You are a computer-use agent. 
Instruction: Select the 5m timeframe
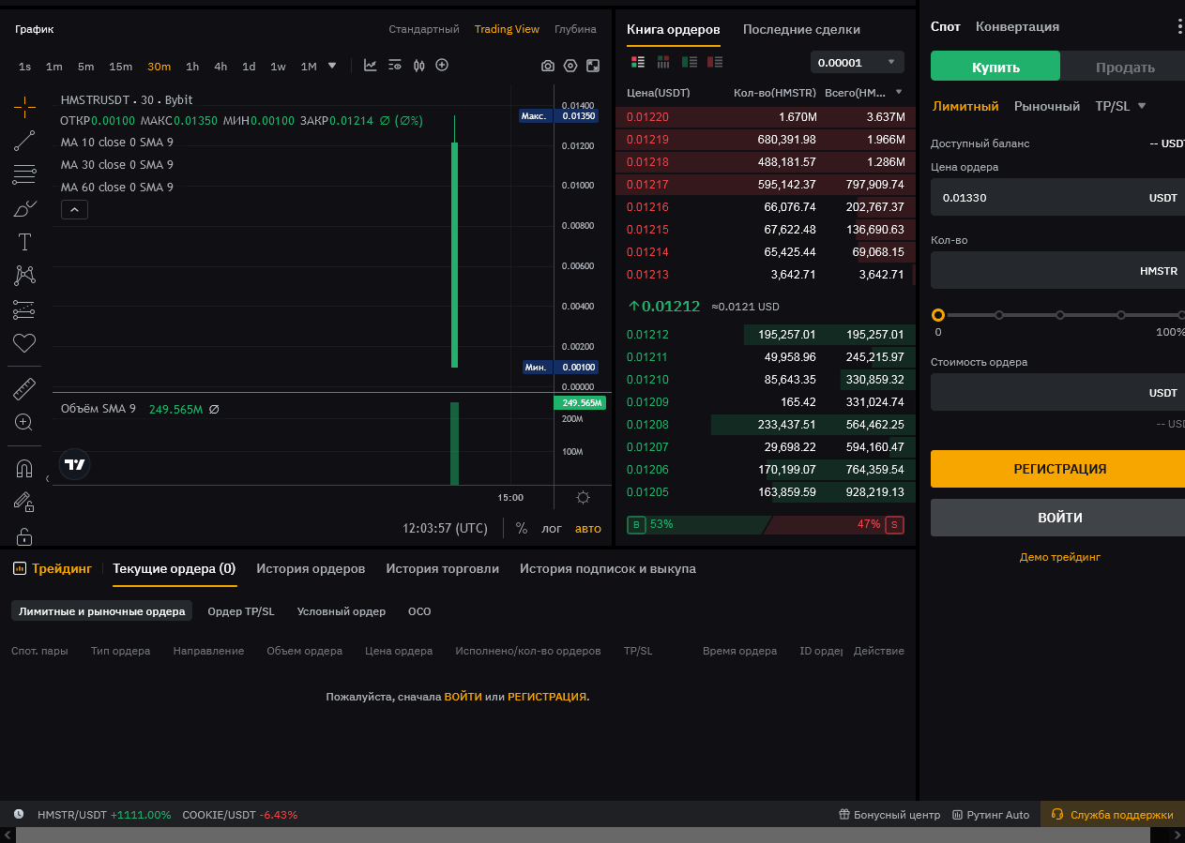(86, 67)
